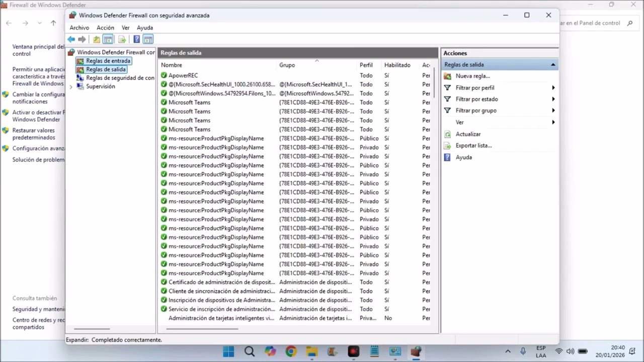Open the Ver menu

(126, 28)
